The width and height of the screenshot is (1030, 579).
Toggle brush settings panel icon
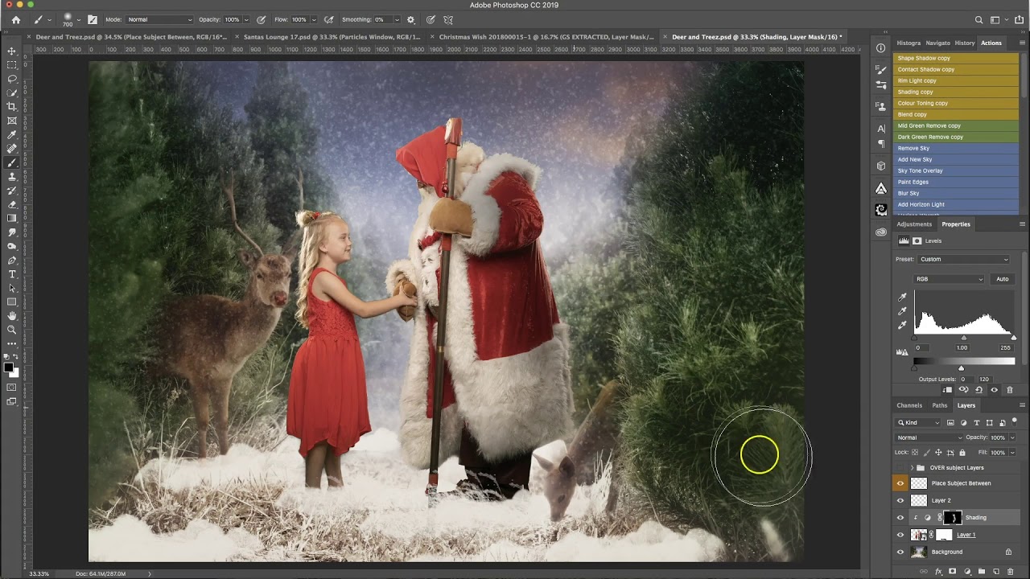pyautogui.click(x=93, y=19)
